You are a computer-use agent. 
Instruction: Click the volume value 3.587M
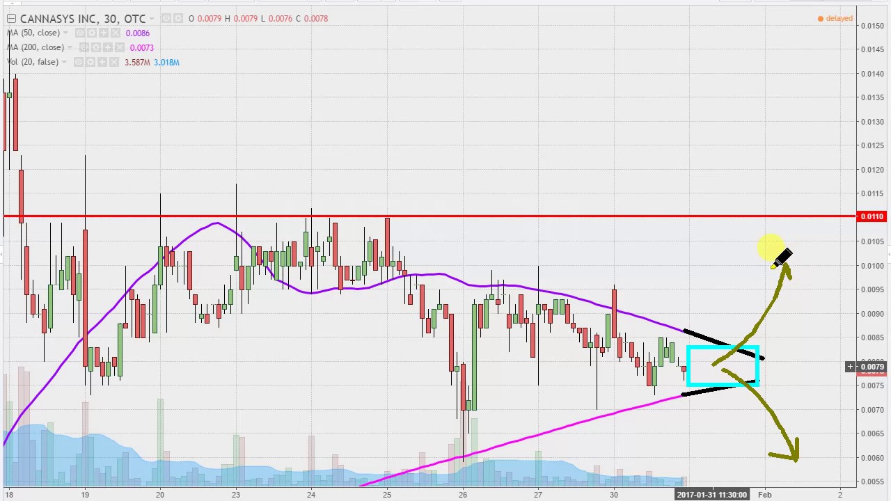tap(137, 63)
